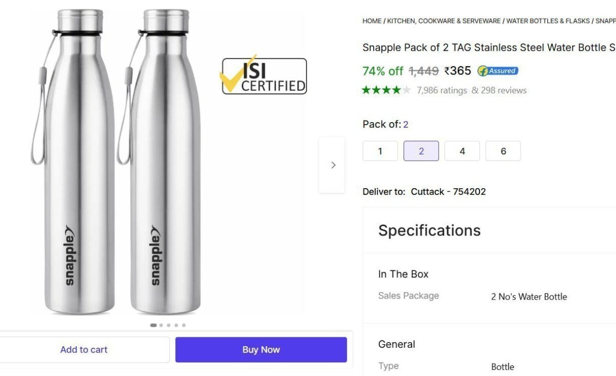Viewport: 616px width, 376px height.
Task: Select pack size 6
Action: click(x=503, y=151)
